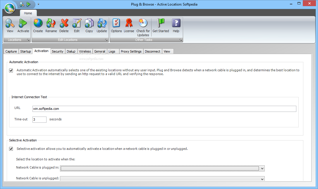
Task: Copy the selected location
Action: point(89,26)
